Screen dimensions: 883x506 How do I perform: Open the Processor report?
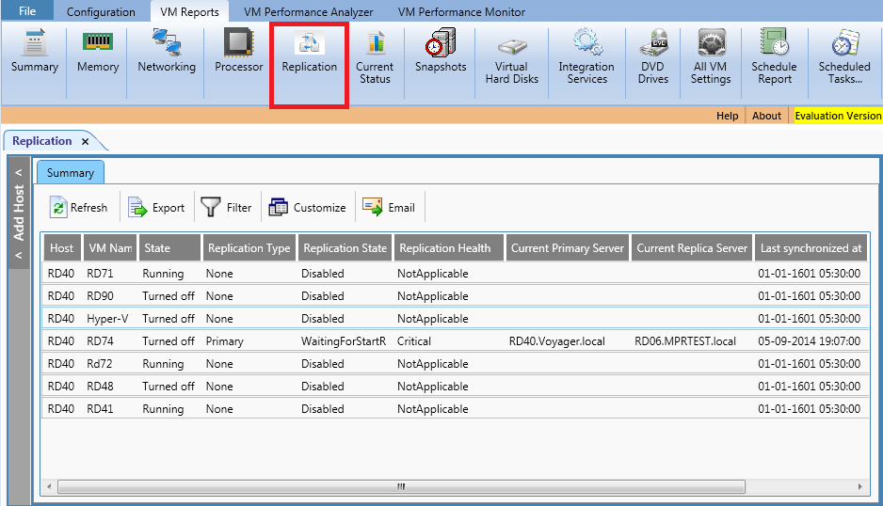point(239,52)
